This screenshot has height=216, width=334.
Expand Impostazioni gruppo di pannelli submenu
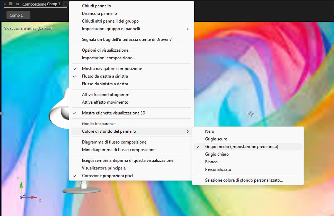(131, 29)
